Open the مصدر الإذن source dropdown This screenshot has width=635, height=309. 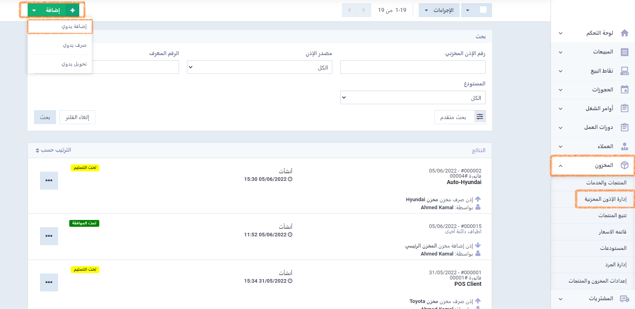(259, 67)
